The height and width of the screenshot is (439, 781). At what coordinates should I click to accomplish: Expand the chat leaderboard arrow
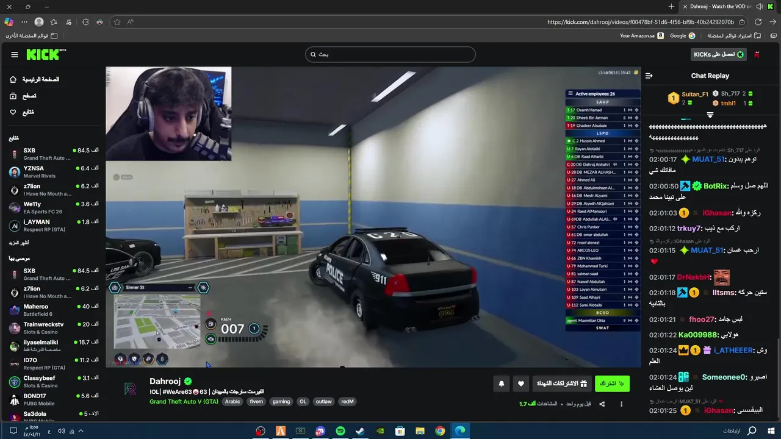pyautogui.click(x=710, y=115)
